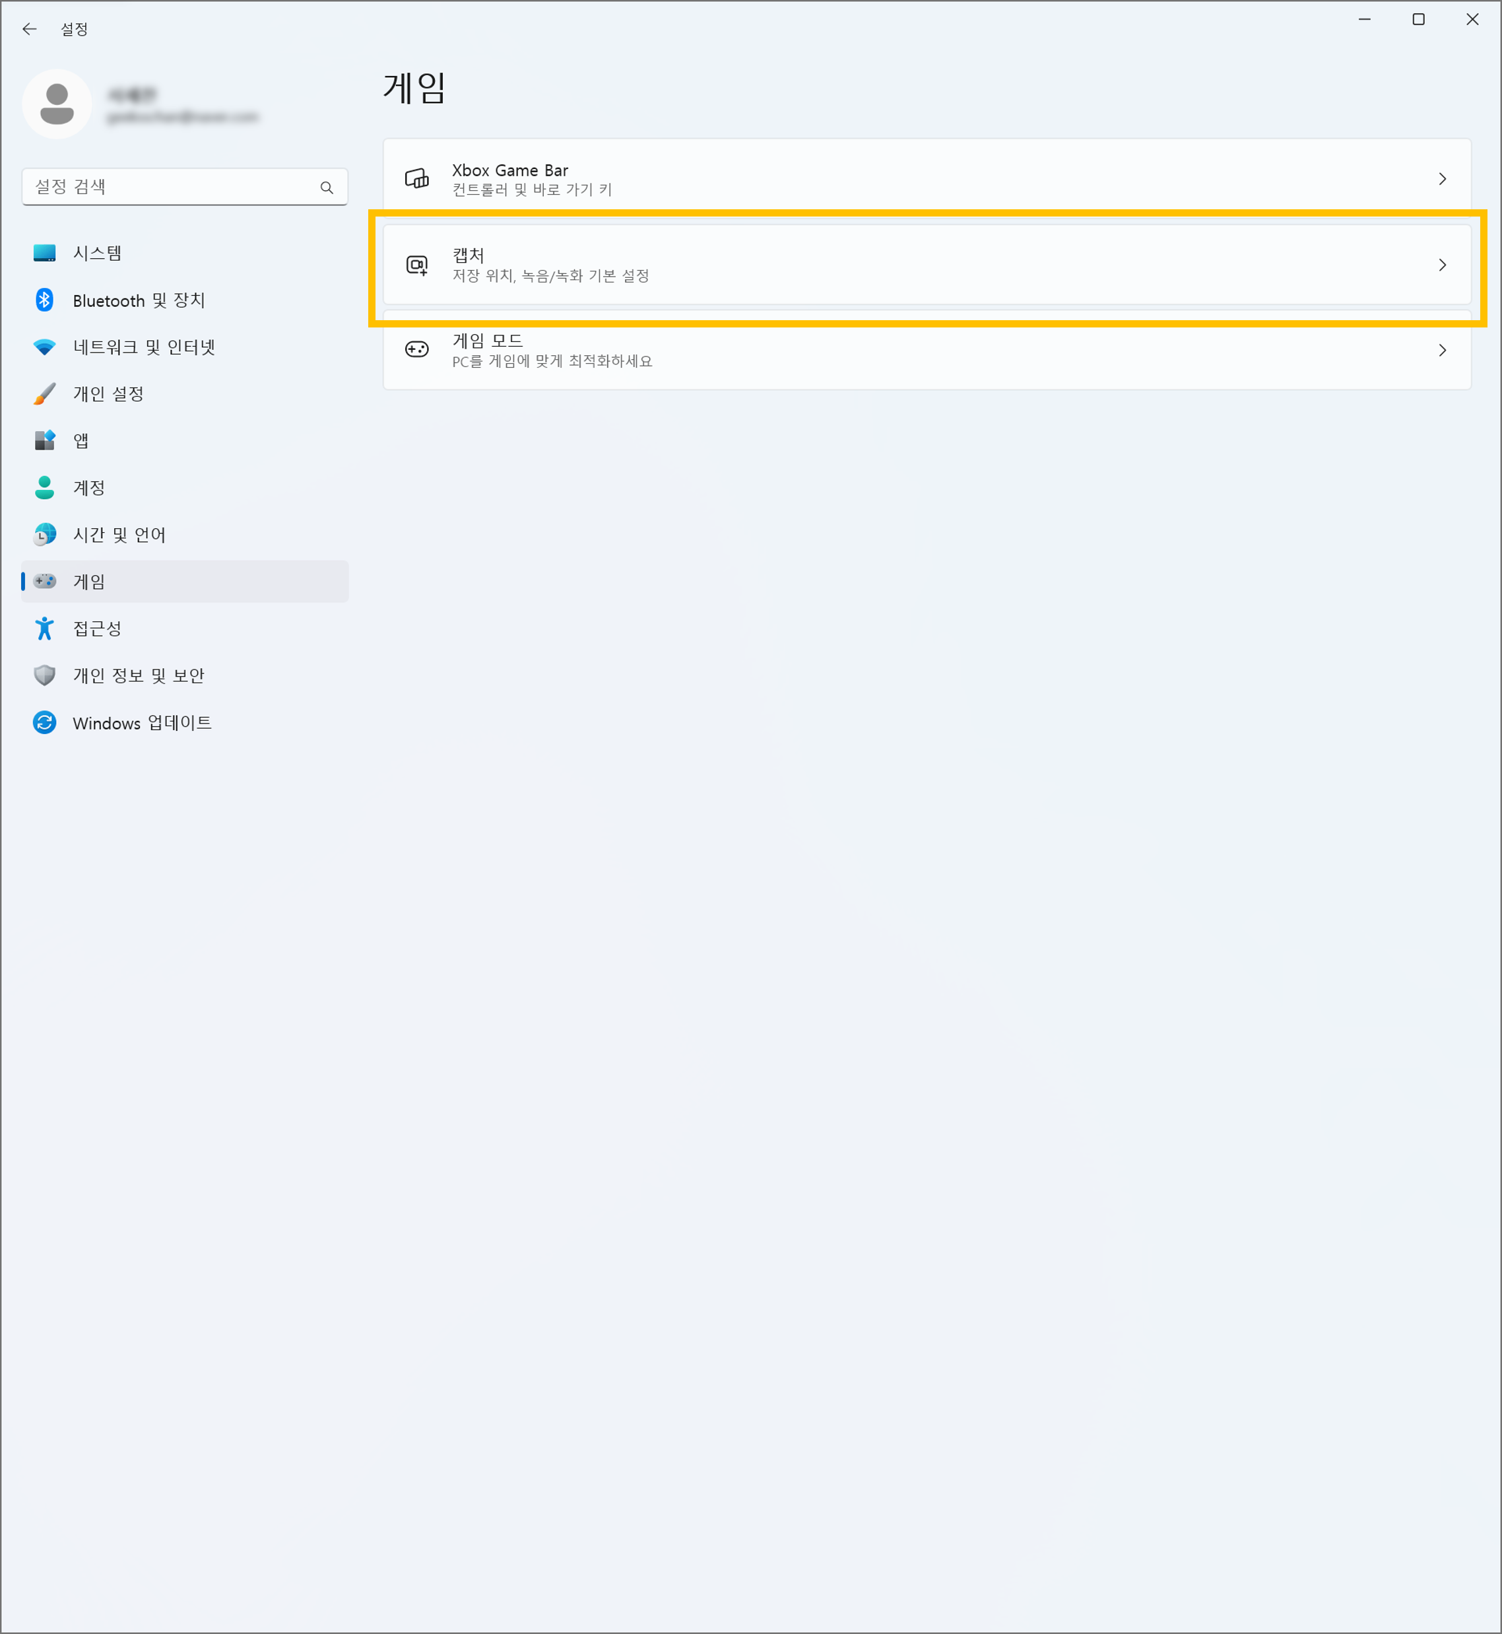The height and width of the screenshot is (1634, 1502).
Task: Click the Bluetooth sidebar icon
Action: coord(45,300)
